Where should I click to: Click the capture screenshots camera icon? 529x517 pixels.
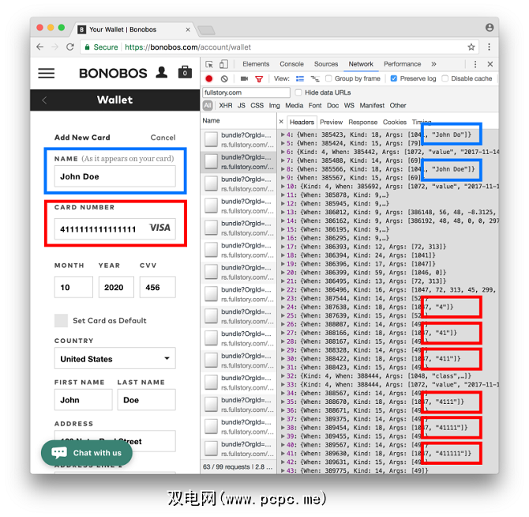[x=244, y=79]
